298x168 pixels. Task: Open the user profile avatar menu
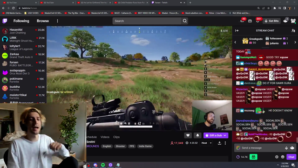293,21
